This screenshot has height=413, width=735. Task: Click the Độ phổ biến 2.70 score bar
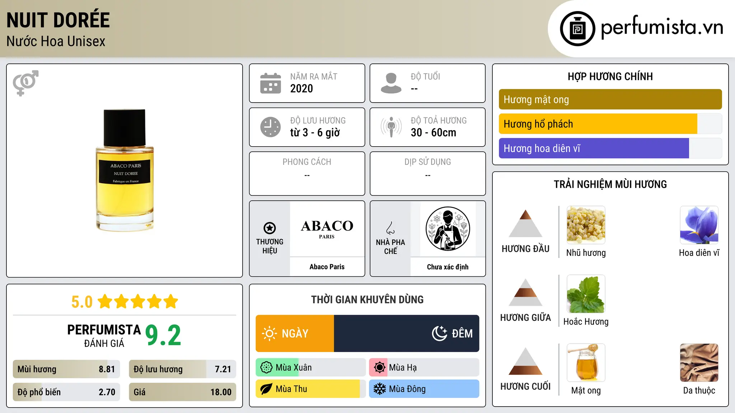click(x=66, y=392)
